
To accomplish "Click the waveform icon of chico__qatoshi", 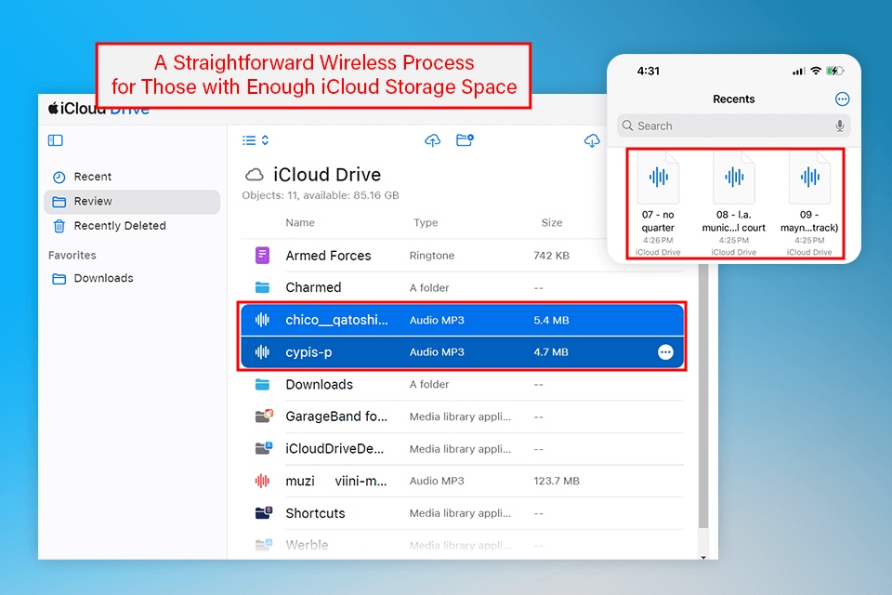I will point(262,320).
